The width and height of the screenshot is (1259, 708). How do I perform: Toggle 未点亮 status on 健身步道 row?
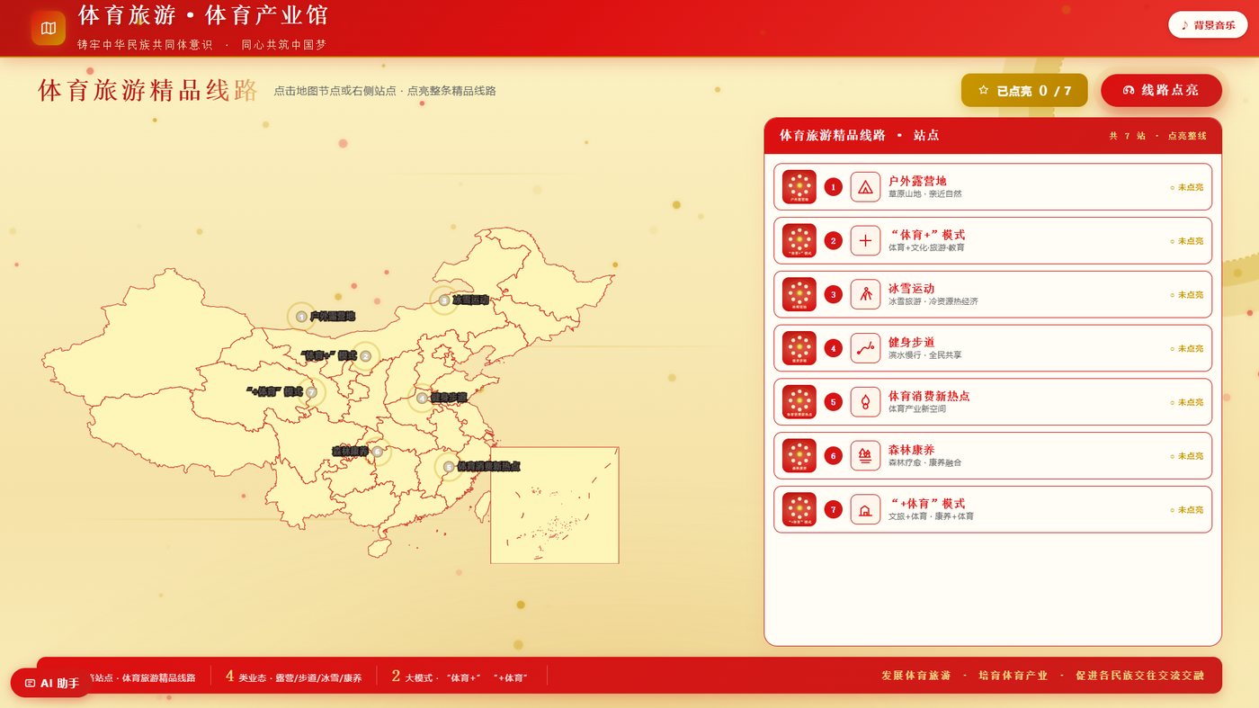tap(1186, 348)
